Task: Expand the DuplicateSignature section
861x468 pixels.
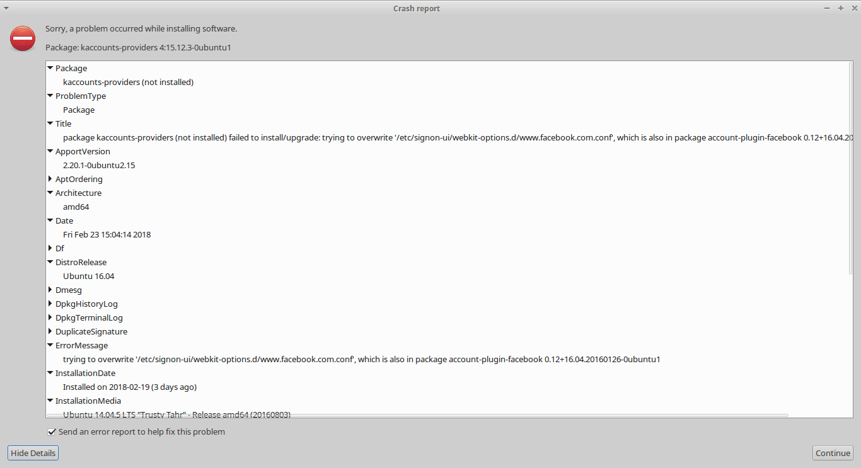Action: coord(50,331)
